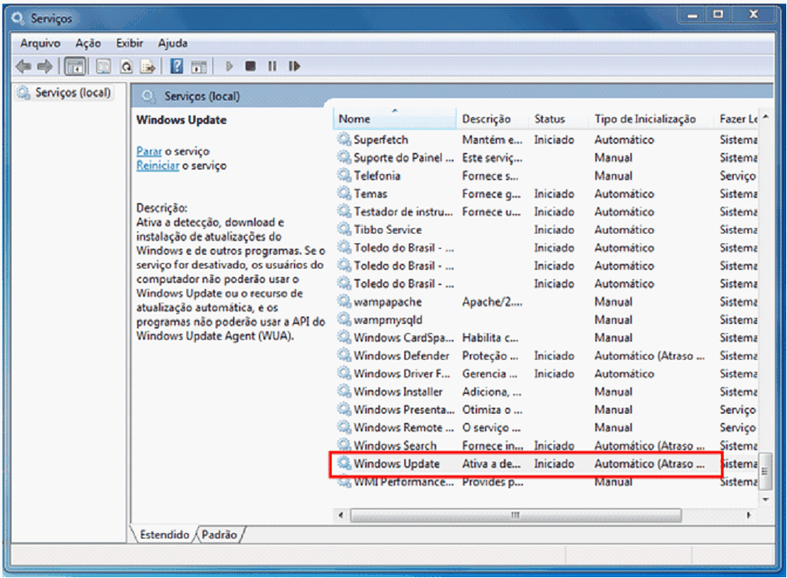Open the Ação menu

88,43
